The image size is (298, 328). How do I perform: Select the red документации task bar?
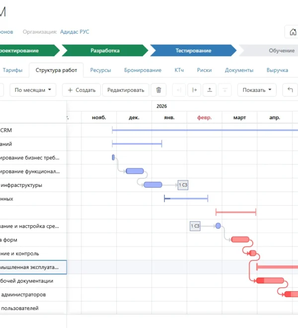tap(270, 280)
